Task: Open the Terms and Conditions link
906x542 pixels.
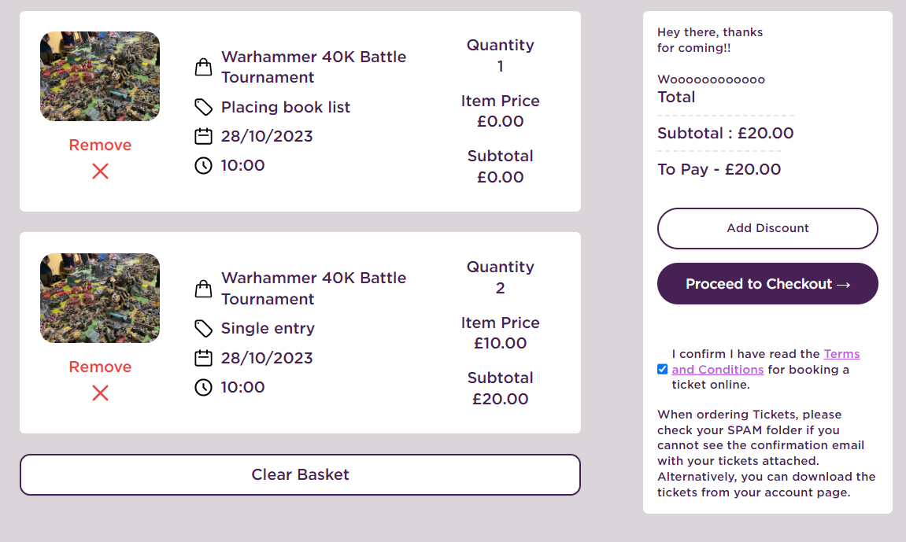Action: pyautogui.click(x=766, y=361)
